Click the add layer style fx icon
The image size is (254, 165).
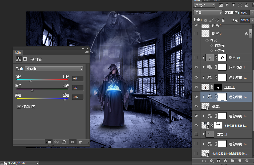211,161
